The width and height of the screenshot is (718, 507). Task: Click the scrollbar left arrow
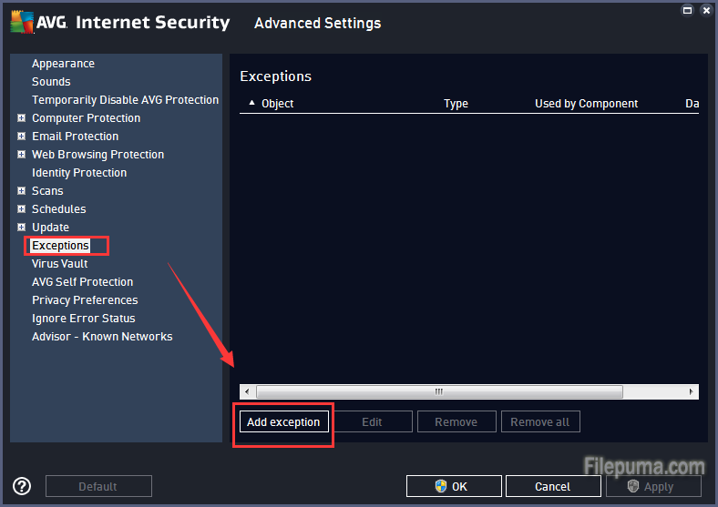248,391
